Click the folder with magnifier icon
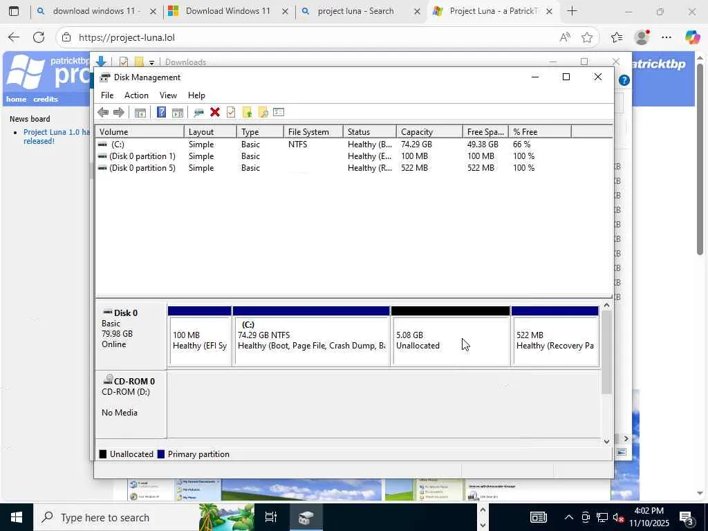The image size is (708, 531). [263, 113]
